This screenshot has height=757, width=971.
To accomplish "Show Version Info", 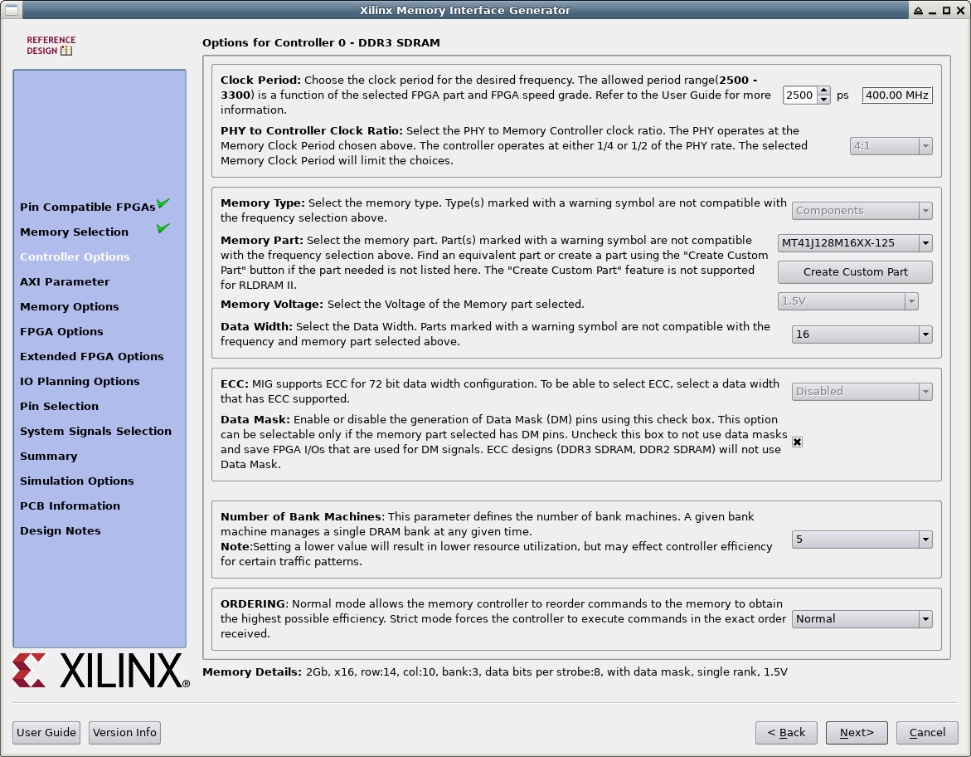I will pyautogui.click(x=124, y=733).
